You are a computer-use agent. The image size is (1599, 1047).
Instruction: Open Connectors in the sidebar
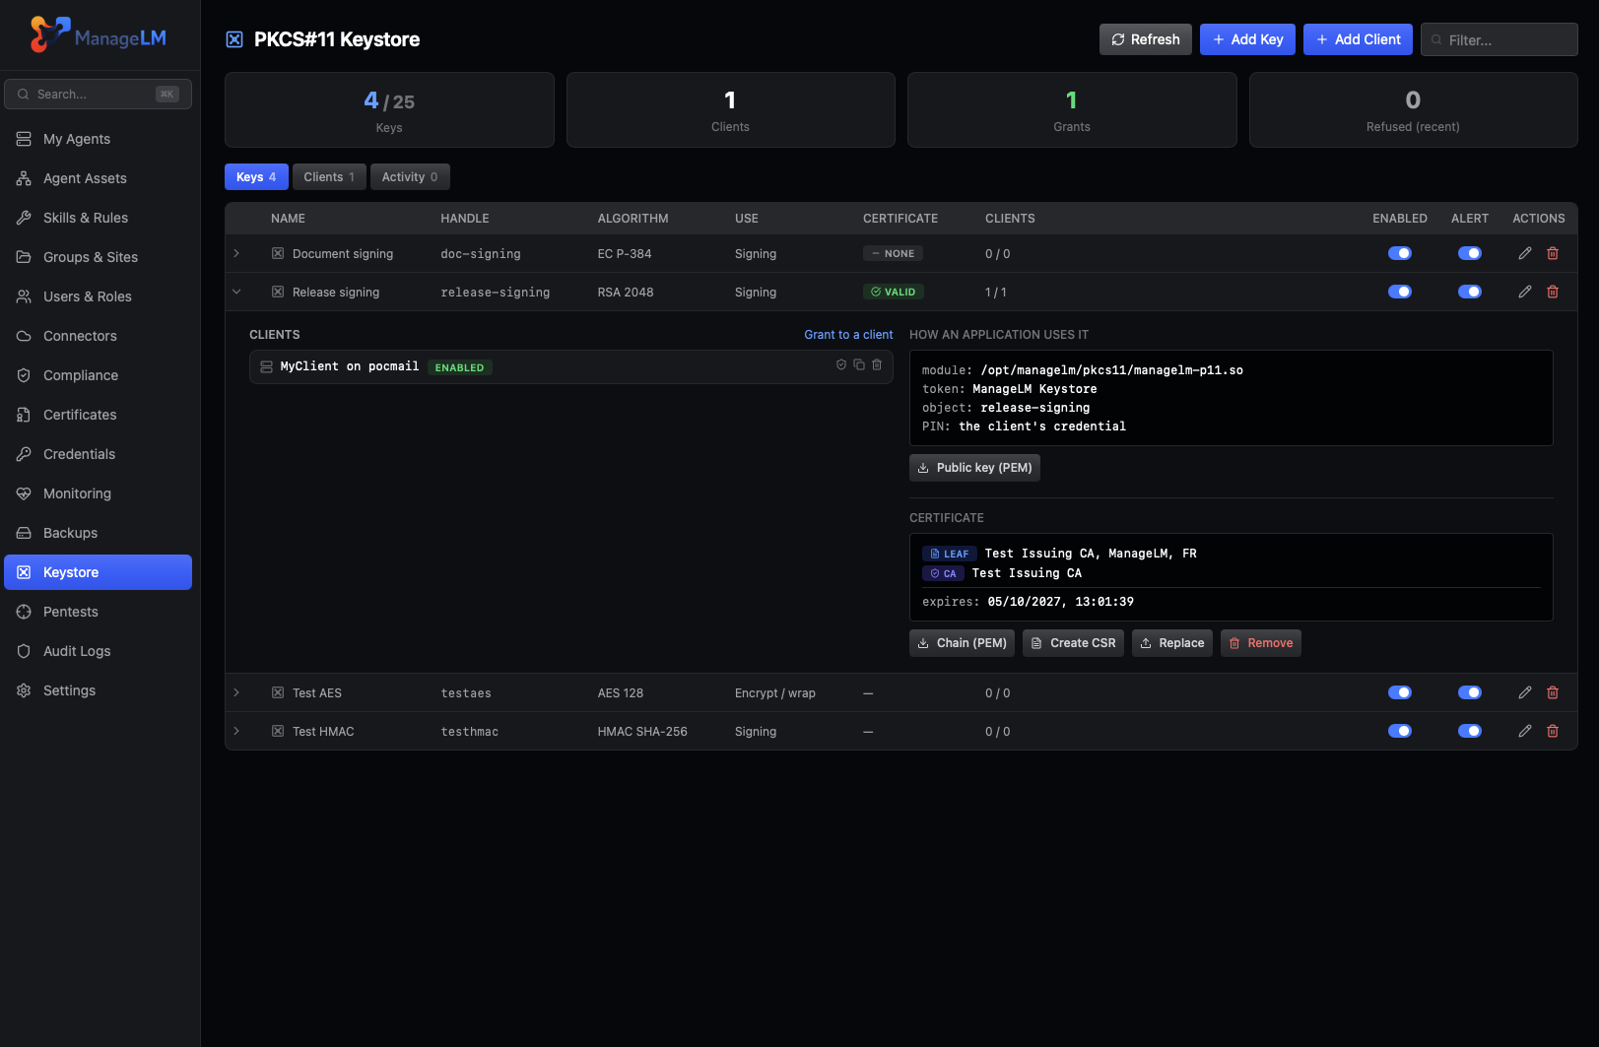(98, 336)
